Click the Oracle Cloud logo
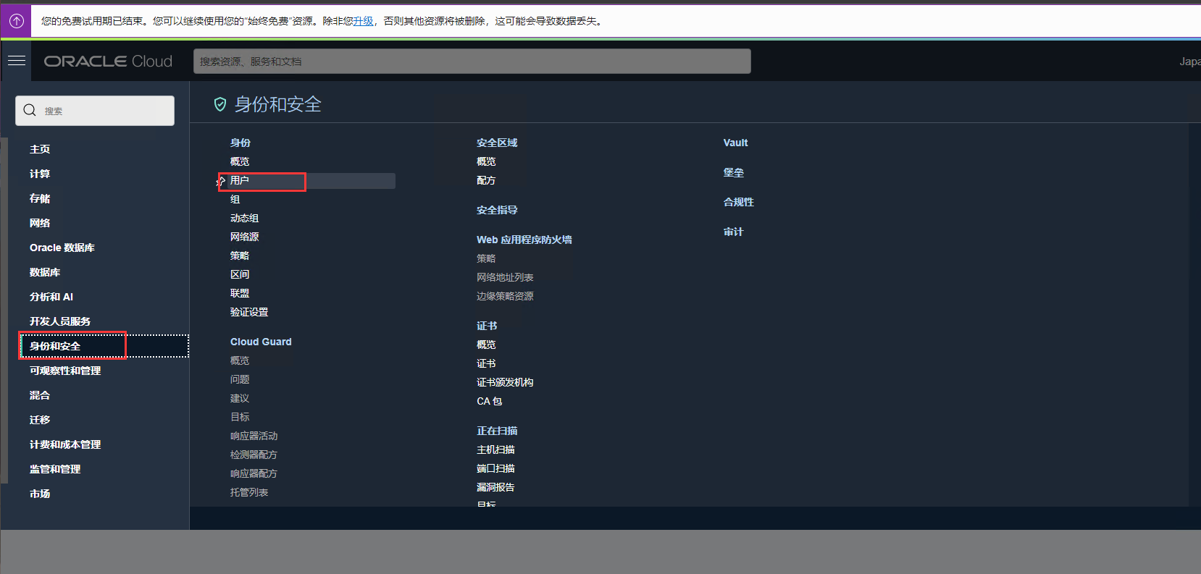The width and height of the screenshot is (1201, 574). (108, 62)
